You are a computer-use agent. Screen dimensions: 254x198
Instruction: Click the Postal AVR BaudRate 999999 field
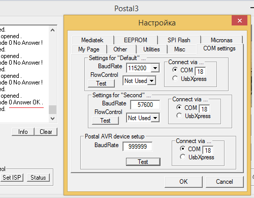pos(138,147)
